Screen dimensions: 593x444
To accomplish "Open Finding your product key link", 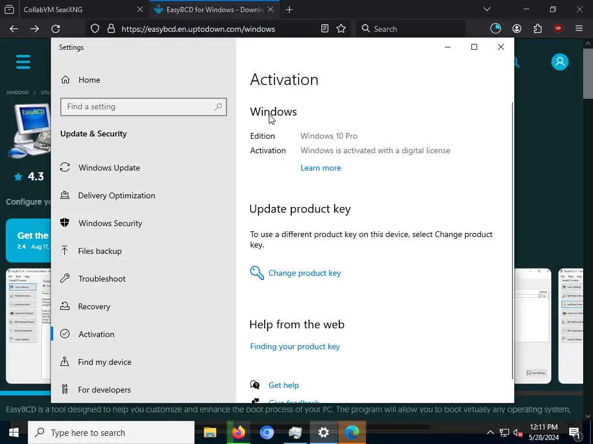I will click(x=295, y=346).
